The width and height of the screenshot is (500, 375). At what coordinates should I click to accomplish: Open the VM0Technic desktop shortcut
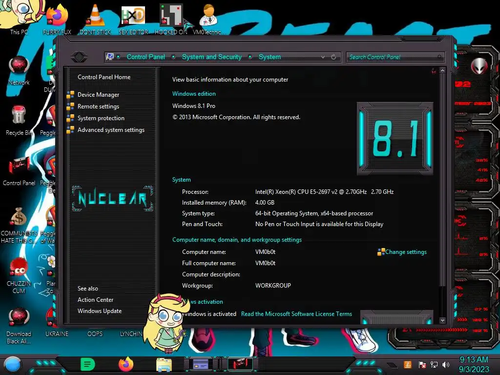point(209,19)
